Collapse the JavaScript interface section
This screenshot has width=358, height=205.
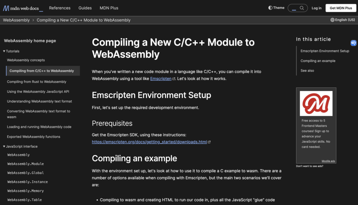pos(4,147)
